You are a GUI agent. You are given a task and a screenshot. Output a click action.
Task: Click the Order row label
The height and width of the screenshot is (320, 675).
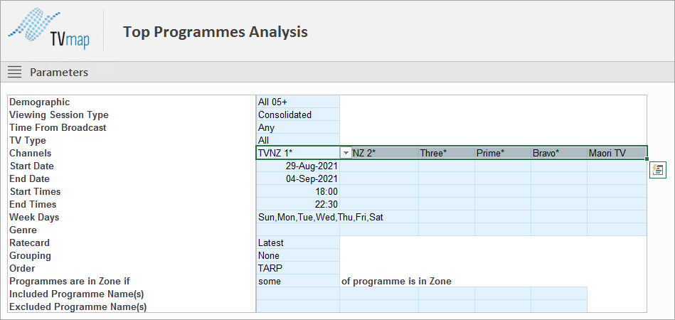coord(22,268)
